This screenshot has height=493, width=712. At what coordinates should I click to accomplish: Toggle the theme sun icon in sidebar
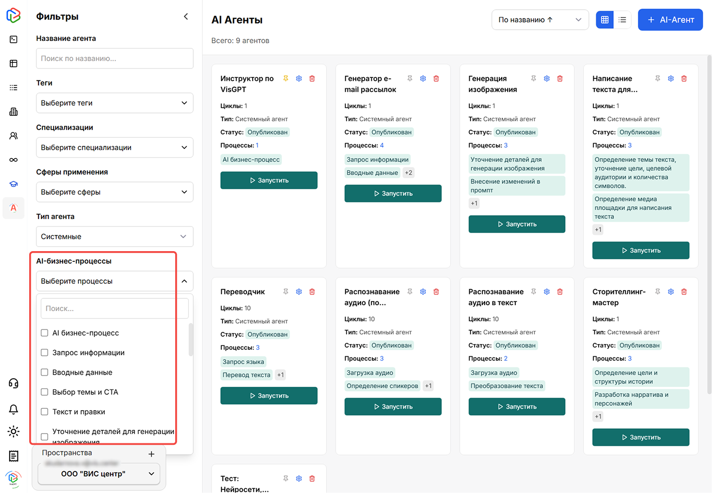pyautogui.click(x=14, y=431)
